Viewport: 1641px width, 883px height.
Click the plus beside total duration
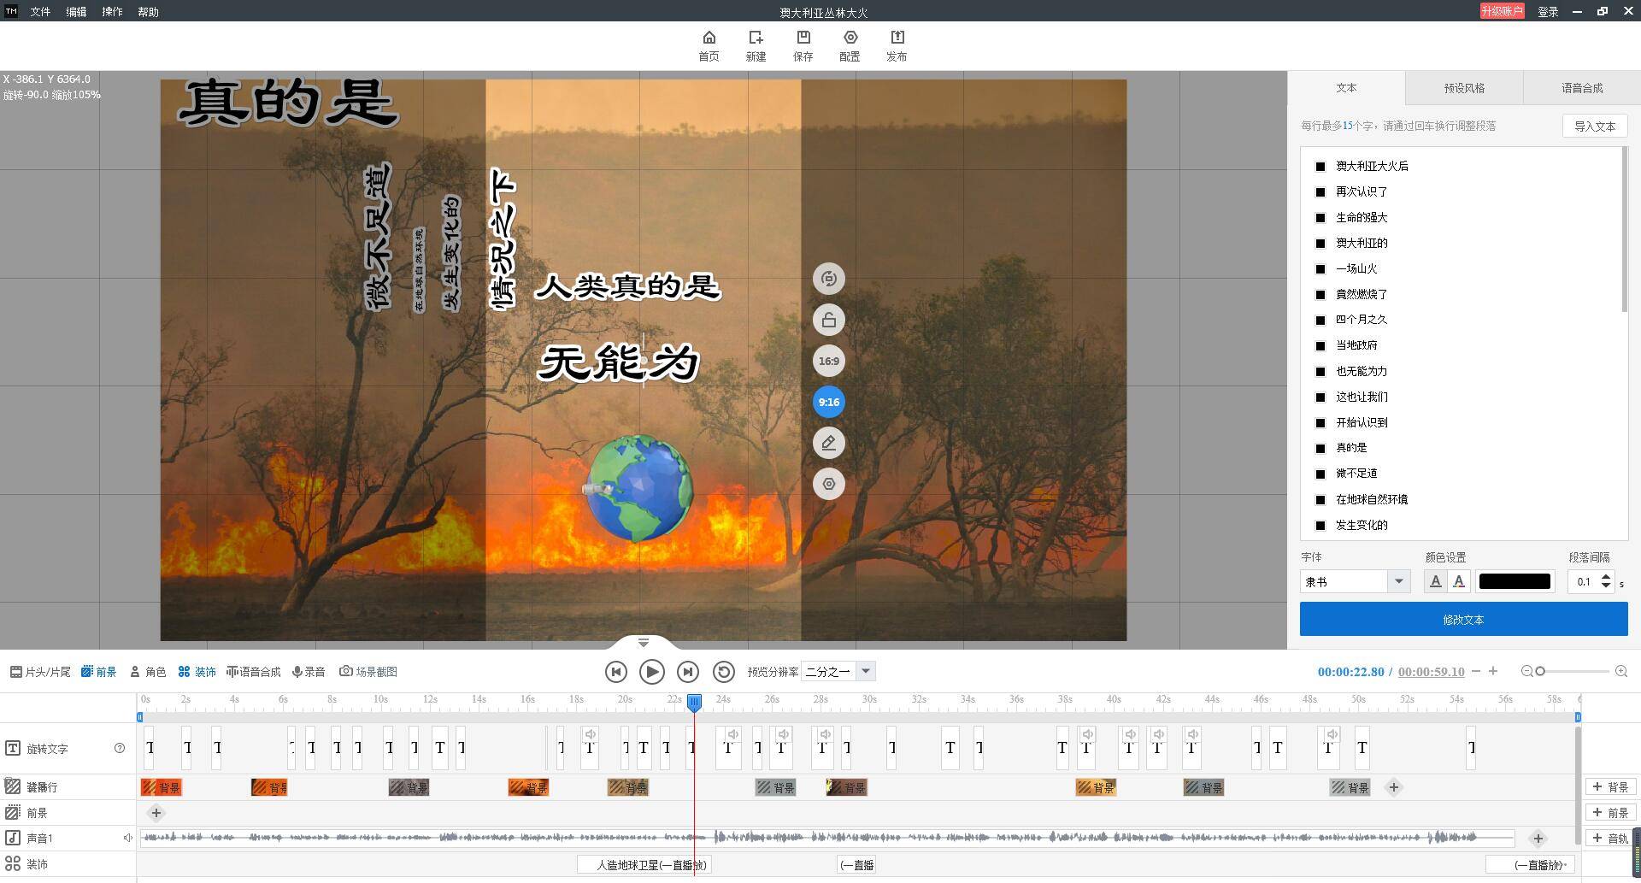(x=1493, y=671)
